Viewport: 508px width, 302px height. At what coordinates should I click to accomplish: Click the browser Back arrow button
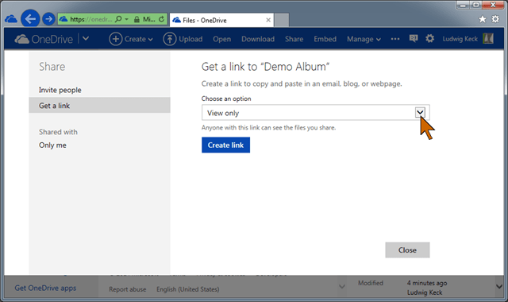30,19
